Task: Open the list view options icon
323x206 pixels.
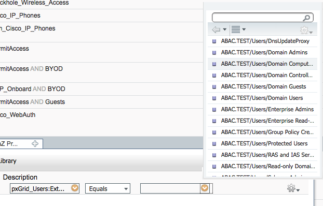Action: [x=236, y=30]
